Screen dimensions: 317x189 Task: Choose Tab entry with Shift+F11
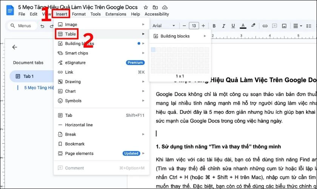click(102, 115)
